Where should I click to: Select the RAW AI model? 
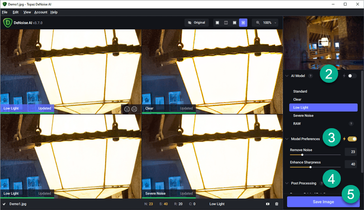323,124
